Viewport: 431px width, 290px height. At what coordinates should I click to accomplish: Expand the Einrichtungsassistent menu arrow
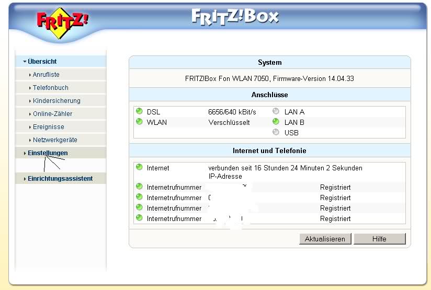tap(25, 179)
